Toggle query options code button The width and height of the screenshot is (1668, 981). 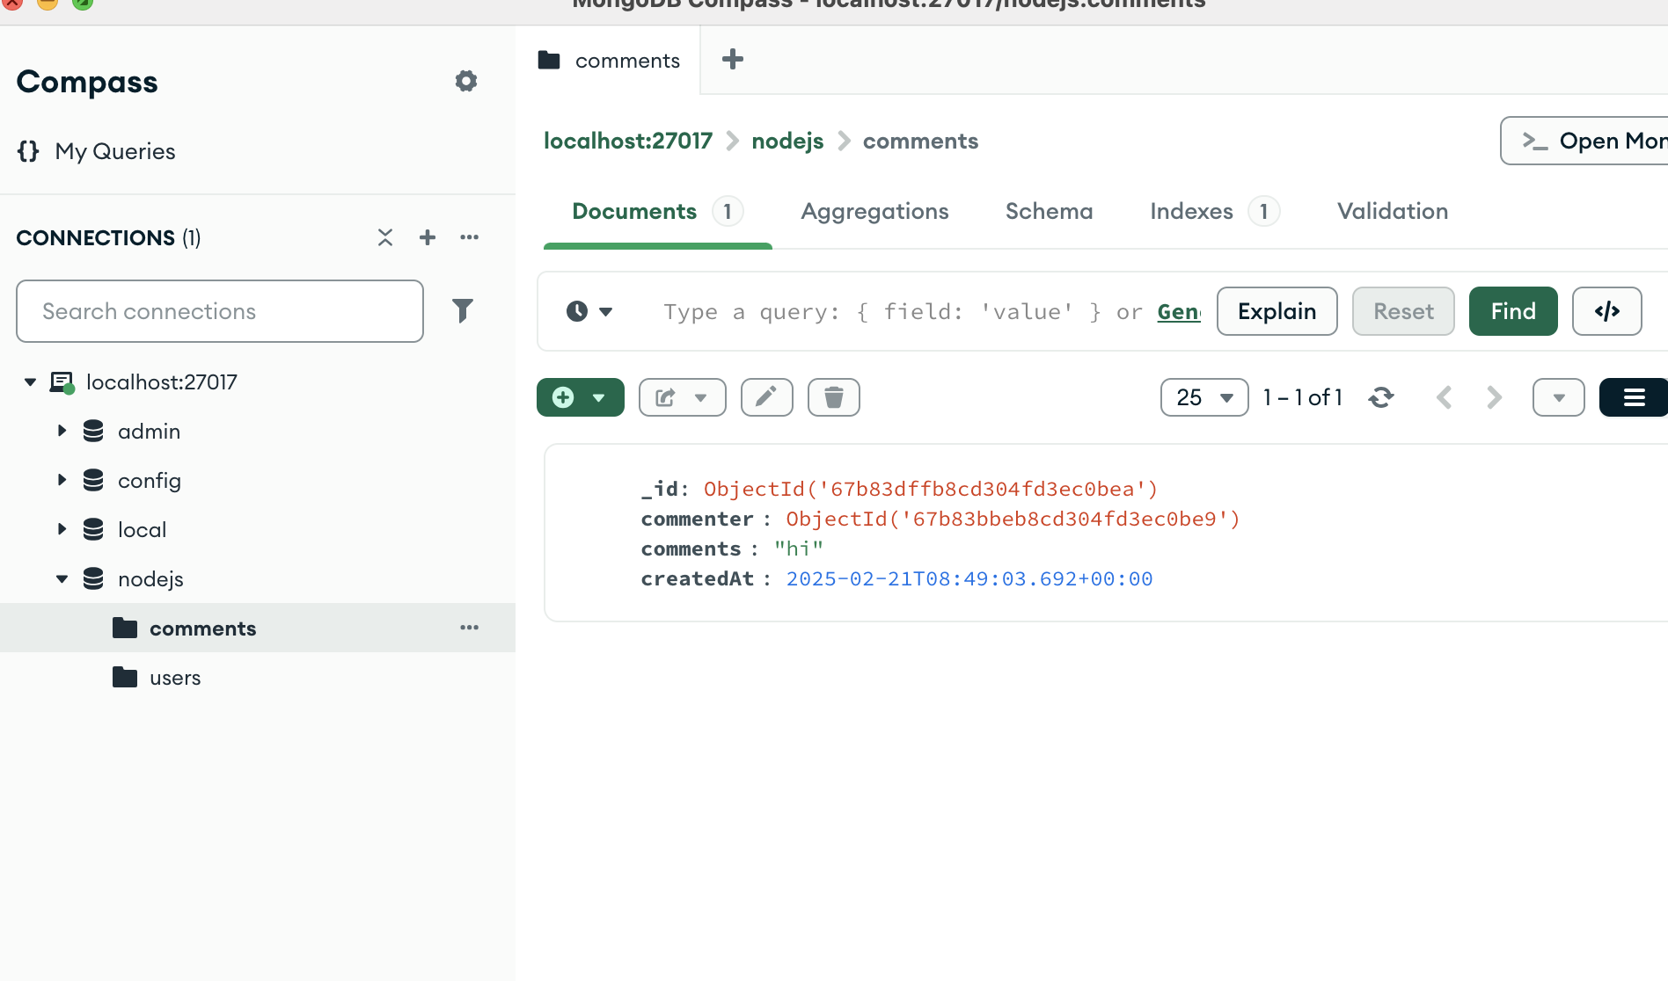1607,311
